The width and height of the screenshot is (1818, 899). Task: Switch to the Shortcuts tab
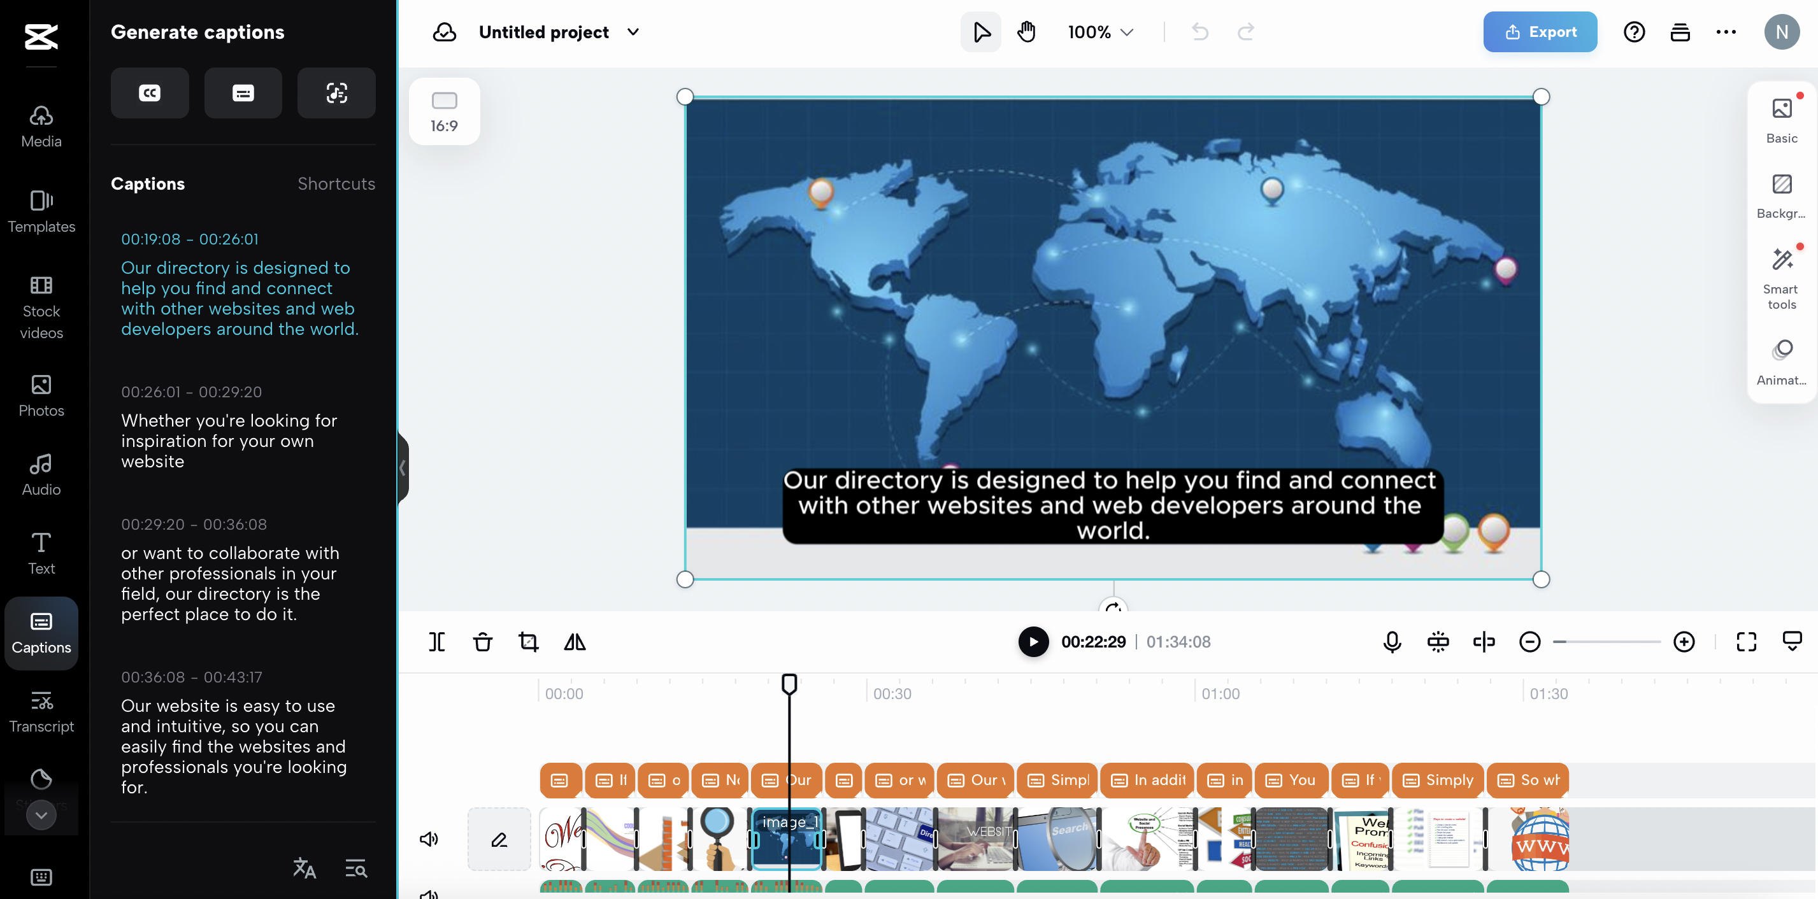tap(336, 183)
